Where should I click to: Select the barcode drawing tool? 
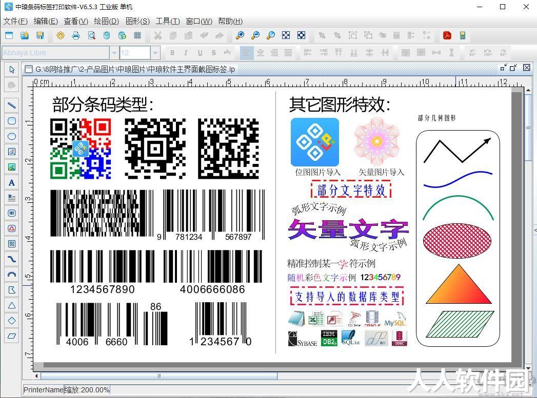click(x=12, y=213)
